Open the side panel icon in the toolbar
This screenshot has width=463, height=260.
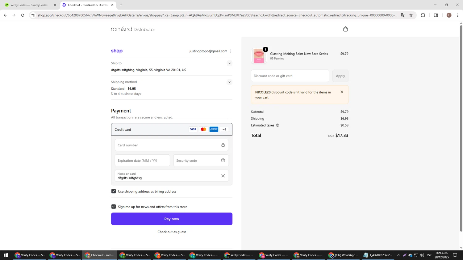tap(436, 15)
